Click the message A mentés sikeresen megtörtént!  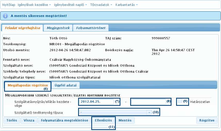coord(39,16)
